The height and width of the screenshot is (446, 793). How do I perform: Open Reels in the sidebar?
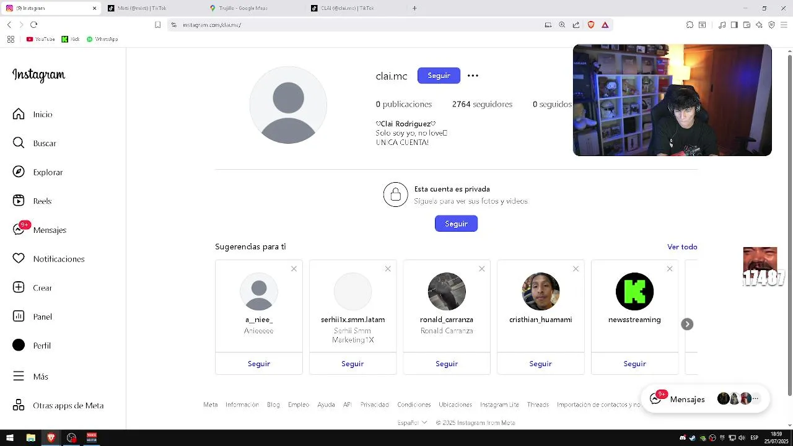[x=32, y=201]
